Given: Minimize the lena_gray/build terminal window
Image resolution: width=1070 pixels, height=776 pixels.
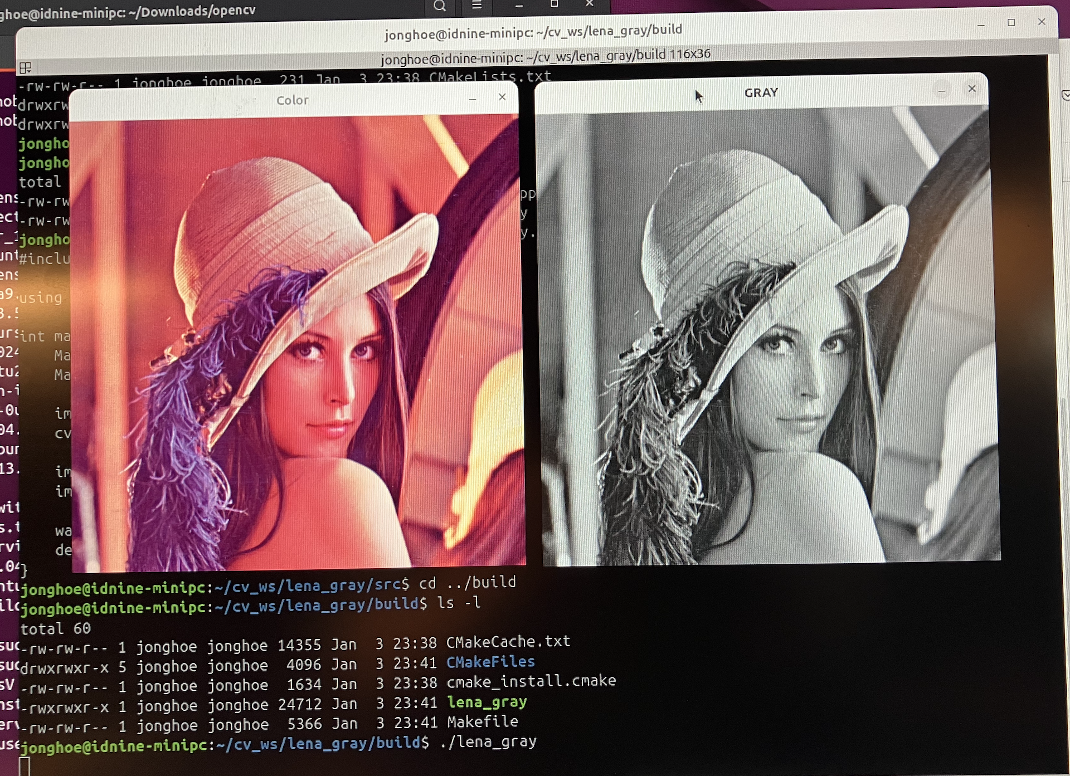Looking at the screenshot, I should click(x=981, y=25).
